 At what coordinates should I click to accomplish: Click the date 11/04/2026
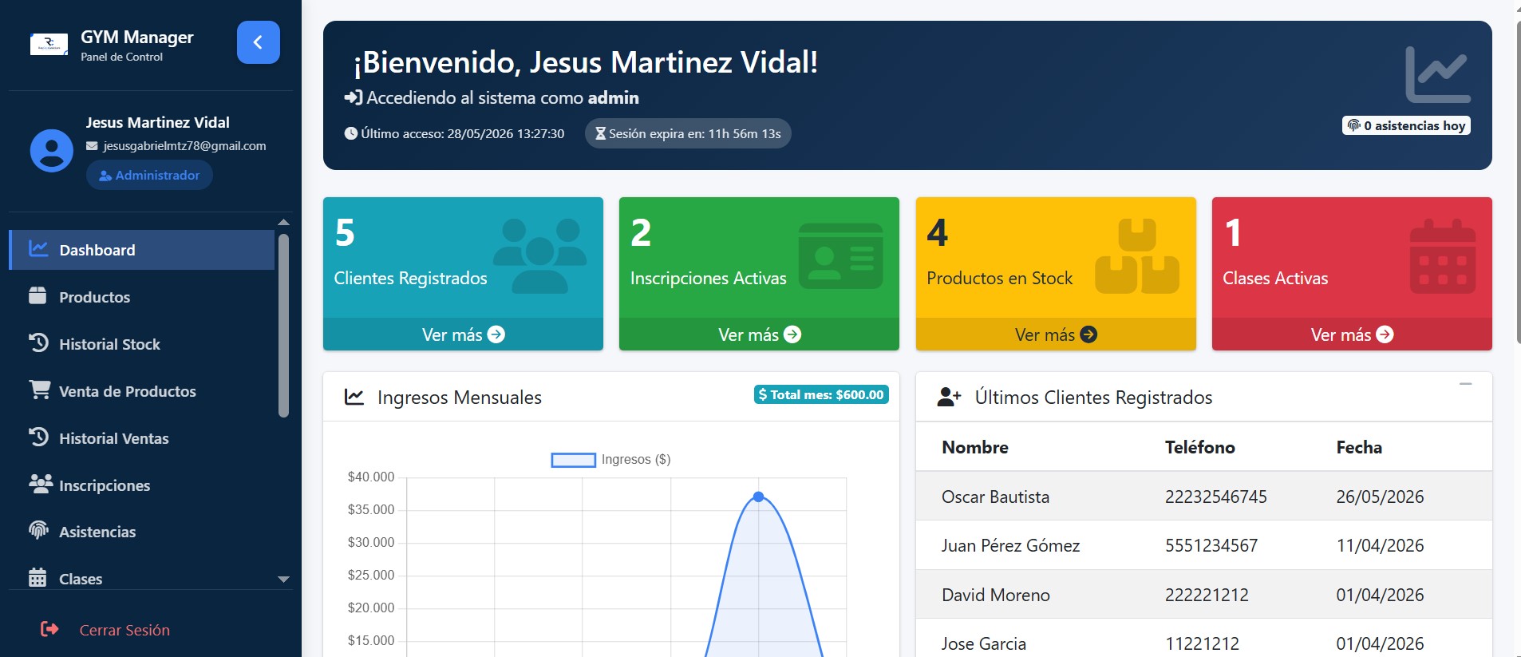pyautogui.click(x=1380, y=545)
